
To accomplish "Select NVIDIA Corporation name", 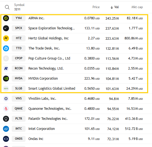I will [x=43, y=79].
